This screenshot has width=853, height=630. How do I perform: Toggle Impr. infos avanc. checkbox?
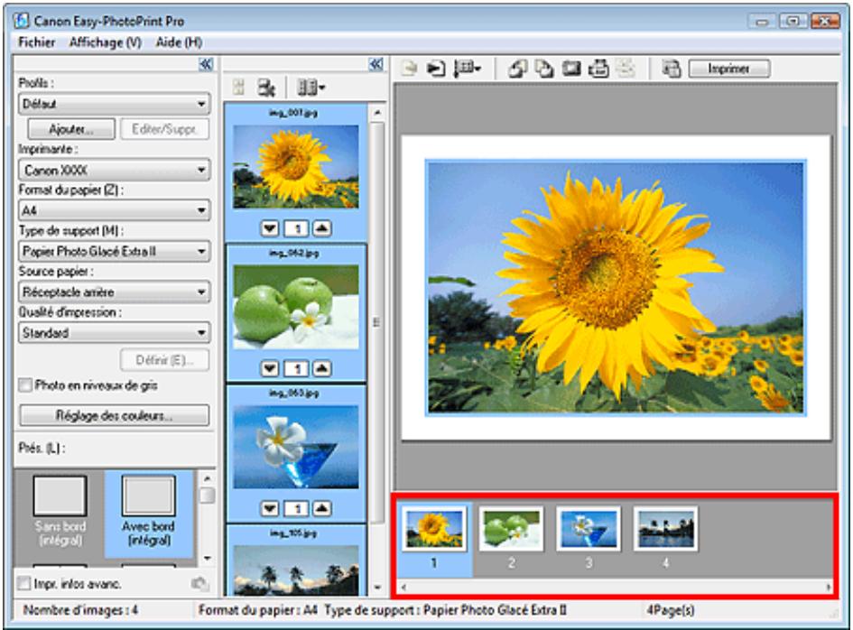pyautogui.click(x=24, y=584)
